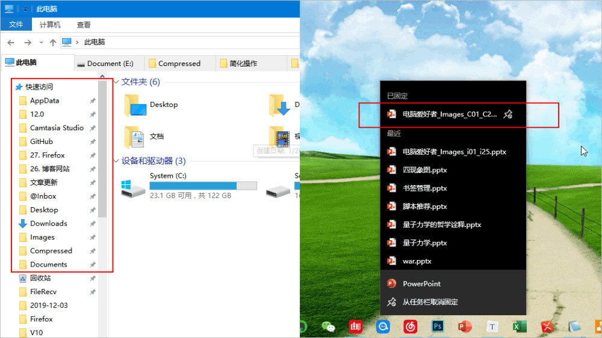
Task: Select the 文档 folder in main pane
Action: pos(145,137)
